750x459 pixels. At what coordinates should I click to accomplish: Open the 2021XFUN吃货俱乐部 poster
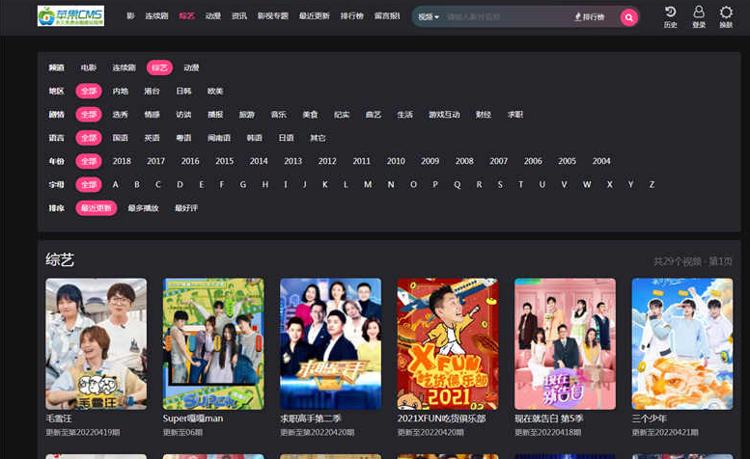click(x=447, y=343)
